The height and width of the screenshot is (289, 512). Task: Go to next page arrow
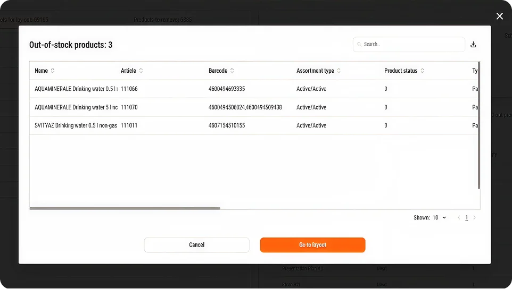[474, 218]
